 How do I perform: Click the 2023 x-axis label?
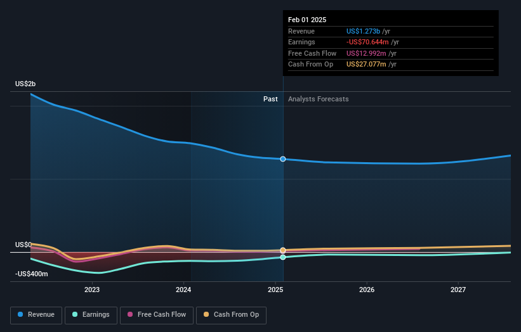92,290
